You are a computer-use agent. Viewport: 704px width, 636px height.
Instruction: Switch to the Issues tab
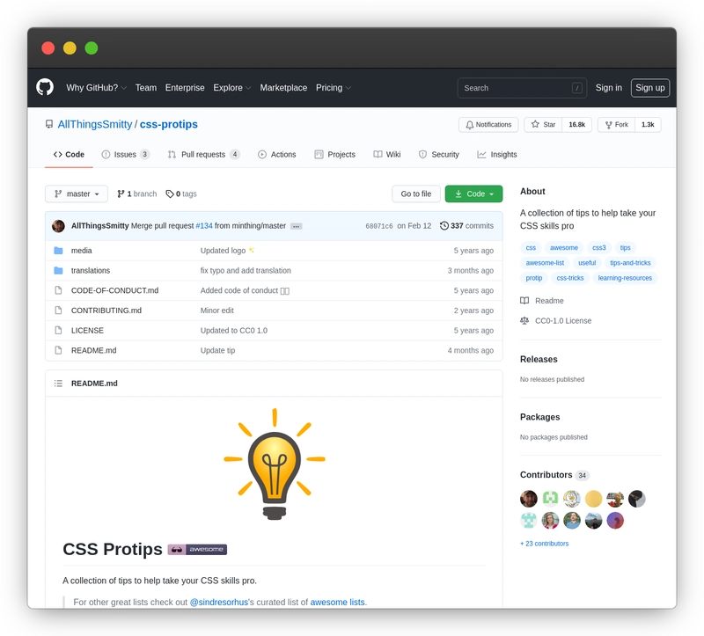tap(126, 155)
